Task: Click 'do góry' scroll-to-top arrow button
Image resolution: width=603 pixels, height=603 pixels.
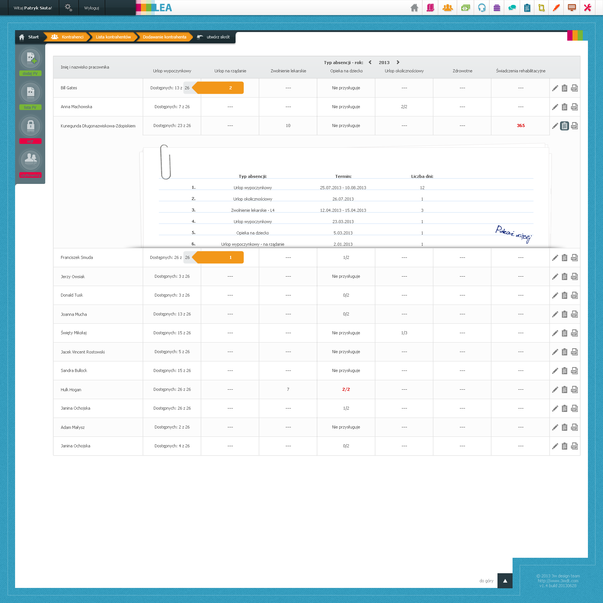Action: [505, 581]
